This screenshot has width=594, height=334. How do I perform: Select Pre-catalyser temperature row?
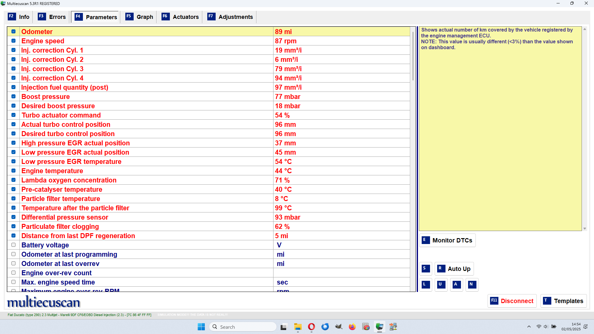pos(209,189)
